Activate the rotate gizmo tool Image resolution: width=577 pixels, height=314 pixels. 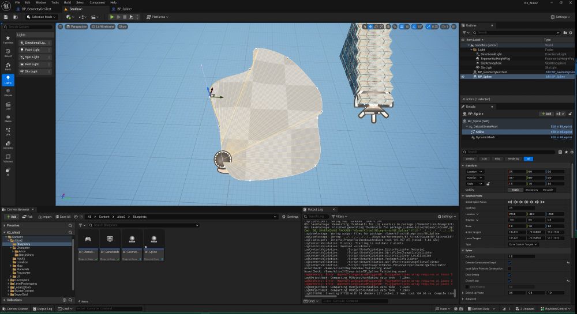click(376, 27)
